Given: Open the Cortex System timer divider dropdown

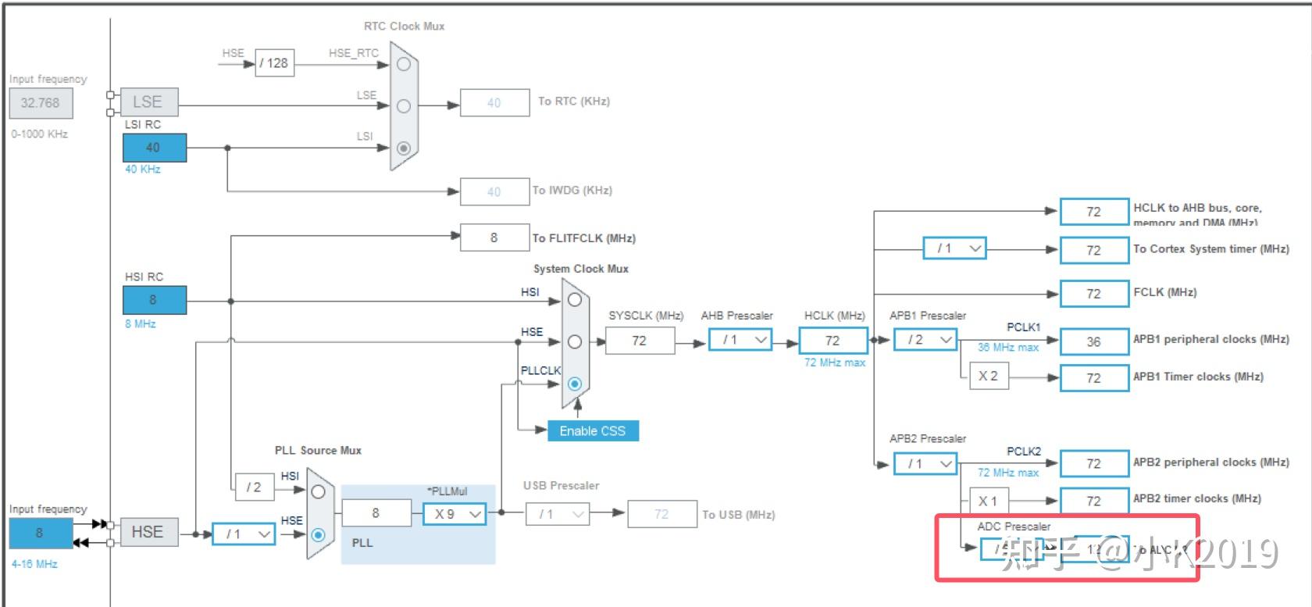Looking at the screenshot, I should [x=954, y=248].
